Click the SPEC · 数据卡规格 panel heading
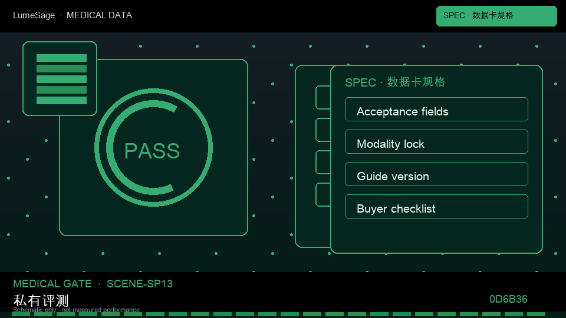The height and width of the screenshot is (318, 566). pyautogui.click(x=395, y=82)
